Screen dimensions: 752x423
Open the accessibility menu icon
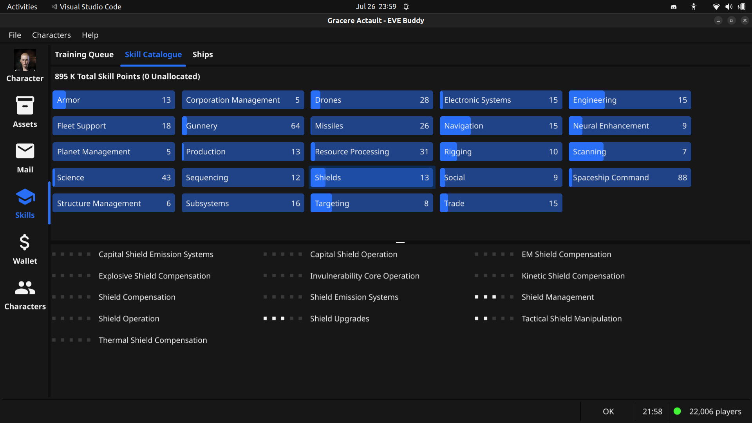click(x=694, y=7)
